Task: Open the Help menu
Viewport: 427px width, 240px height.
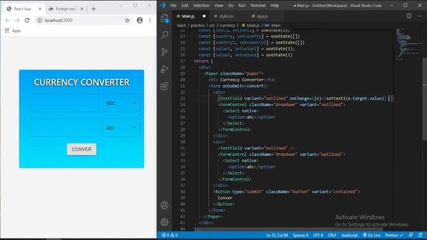Action: coord(274,5)
